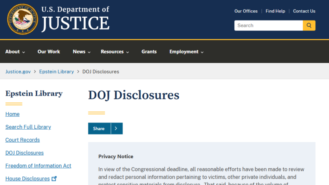The width and height of the screenshot is (329, 185).
Task: Click the Find Help link
Action: click(275, 11)
